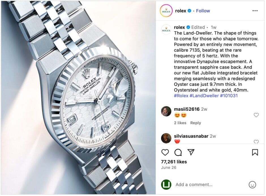Like silviasuasnabar's comment
Screen dimensions: 266x196
click(x=256, y=142)
